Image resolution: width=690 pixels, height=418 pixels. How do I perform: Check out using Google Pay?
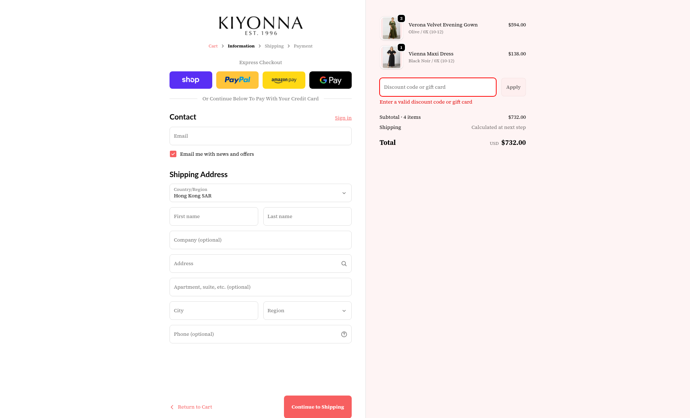tap(330, 80)
